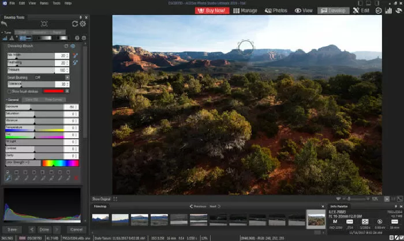Viewport: 404px width, 241px height.
Task: Click the Done button
Action: click(x=44, y=229)
